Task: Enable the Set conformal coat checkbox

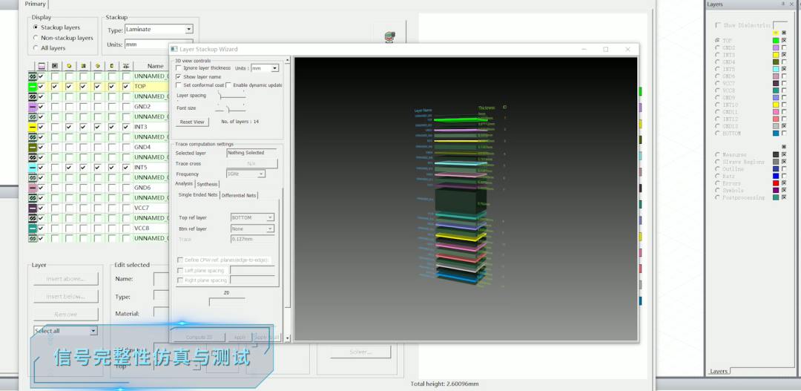Action: (178, 85)
